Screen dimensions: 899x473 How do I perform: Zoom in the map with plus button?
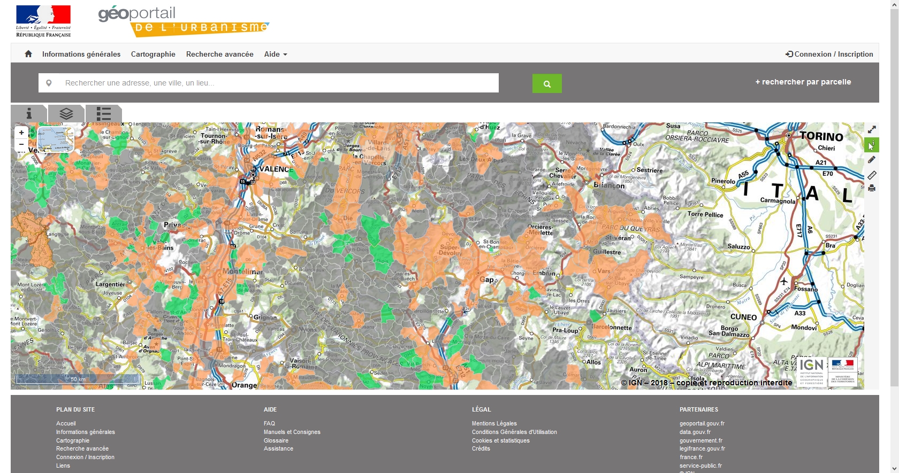click(x=21, y=133)
